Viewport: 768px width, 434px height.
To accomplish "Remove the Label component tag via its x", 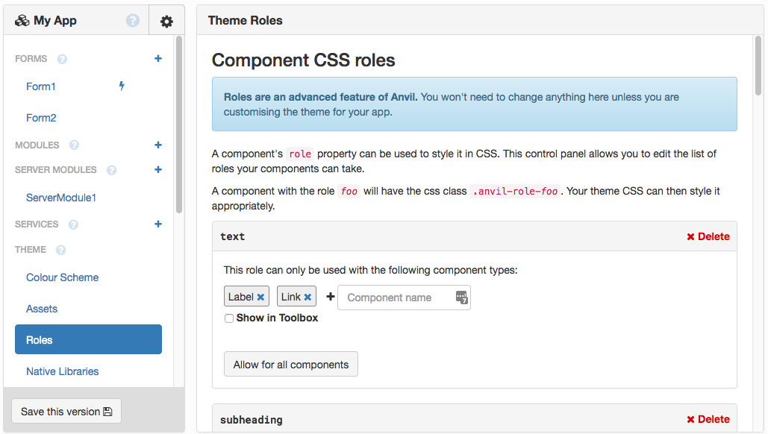I will (x=260, y=296).
